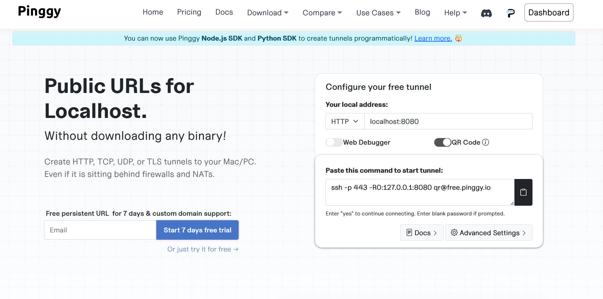The image size is (603, 299).
Task: Open the Use Cases dropdown
Action: pos(378,13)
